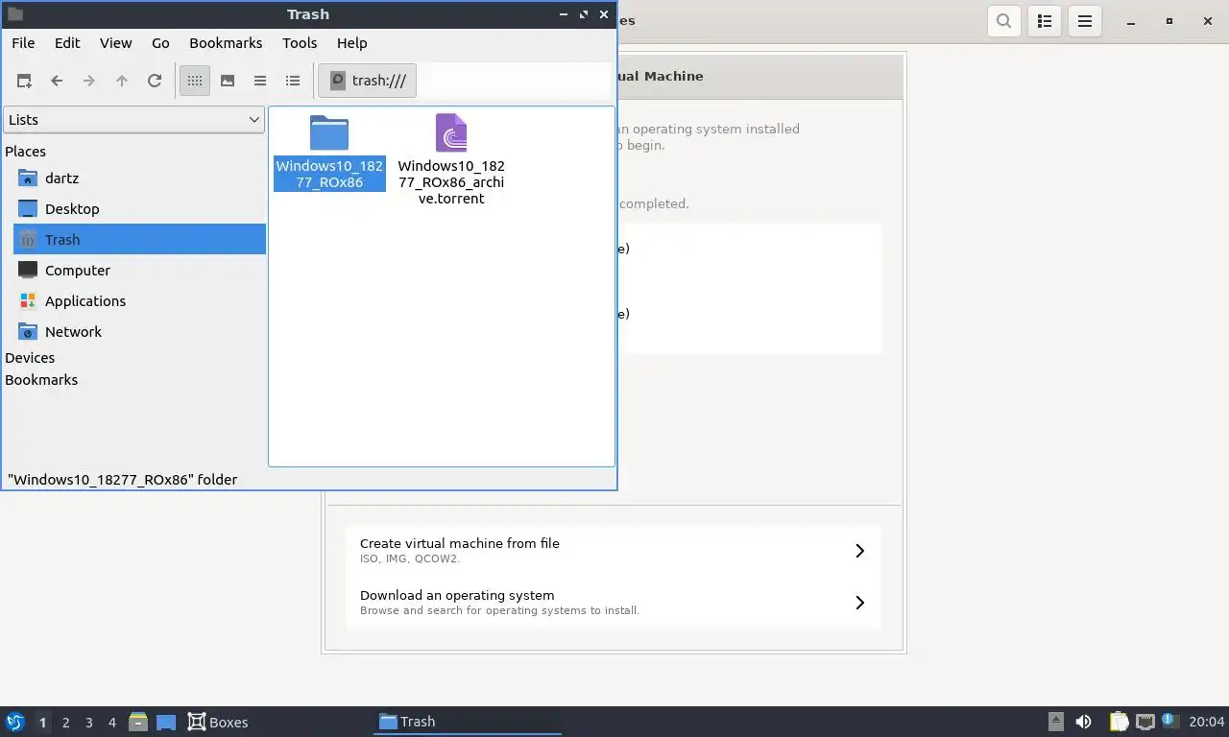Go forward using the toolbar arrow
This screenshot has height=737, width=1229.
click(x=89, y=81)
